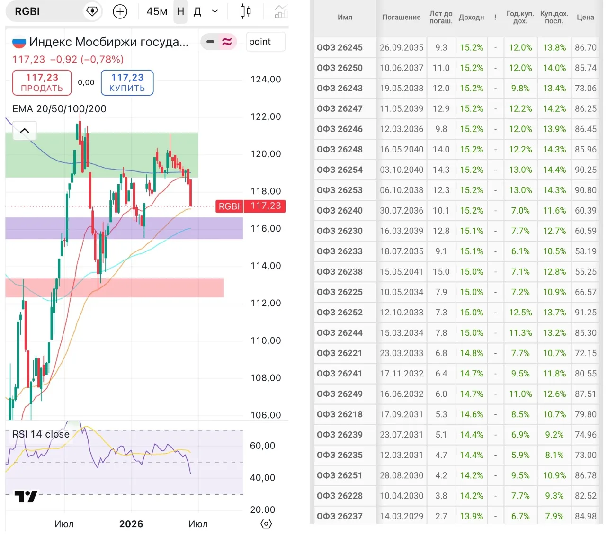This screenshot has width=608, height=537.
Task: Click the dash button in the pill toggle
Action: (210, 42)
